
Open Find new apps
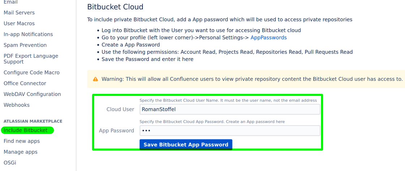click(x=22, y=141)
